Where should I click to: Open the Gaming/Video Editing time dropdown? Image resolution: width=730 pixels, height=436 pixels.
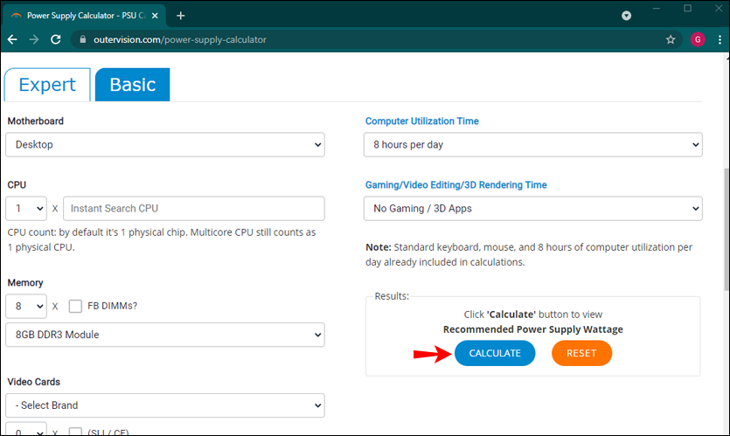pyautogui.click(x=532, y=208)
